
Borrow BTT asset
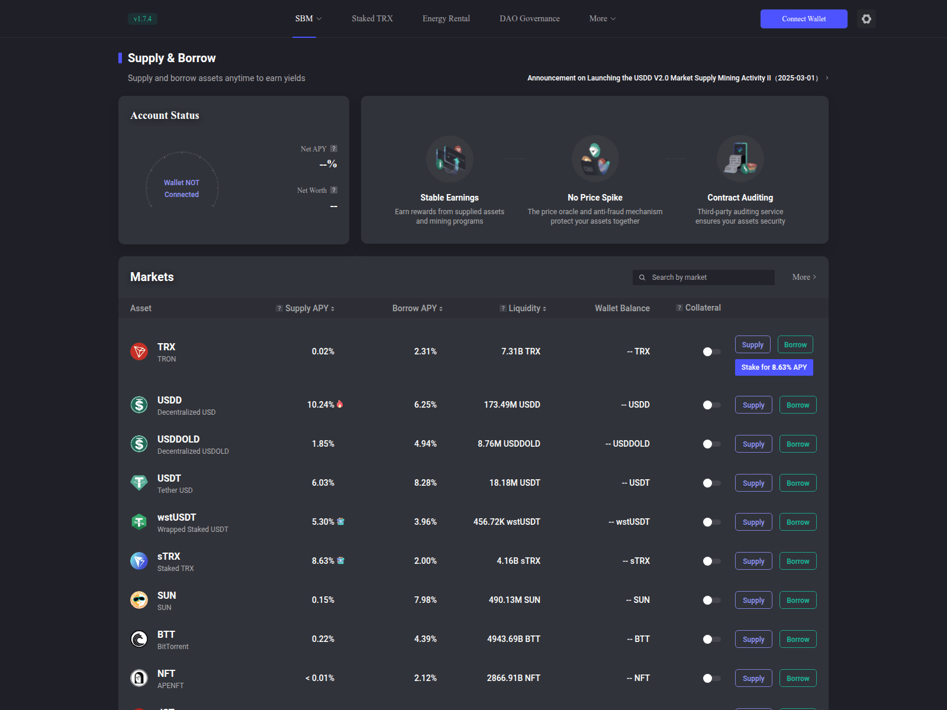point(798,640)
